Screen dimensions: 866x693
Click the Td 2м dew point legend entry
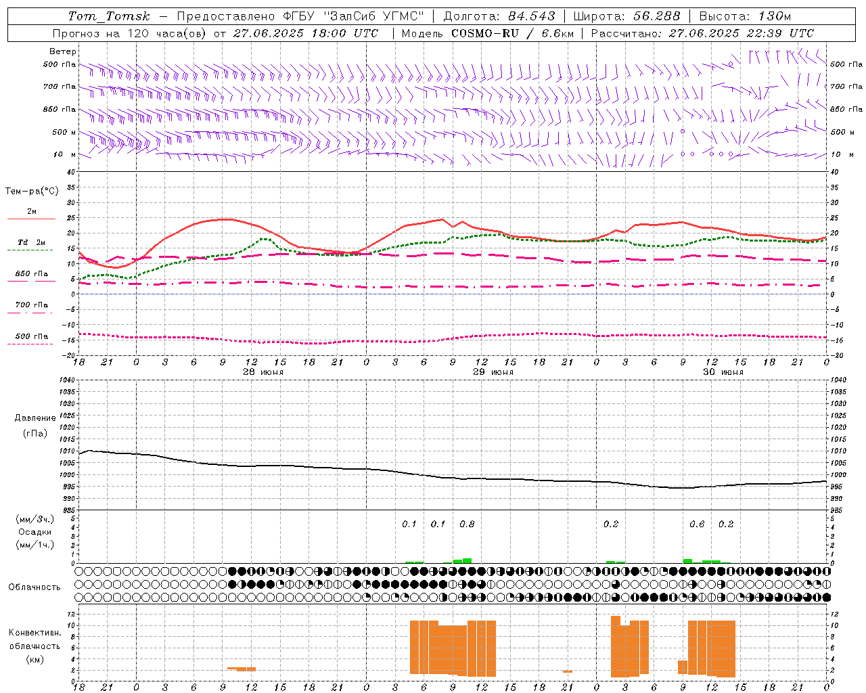click(x=32, y=242)
